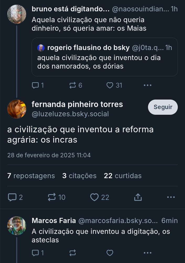Viewport: 185px width, 263px height.
Task: Open more options on fernanda's main post
Action: pyautogui.click(x=171, y=197)
